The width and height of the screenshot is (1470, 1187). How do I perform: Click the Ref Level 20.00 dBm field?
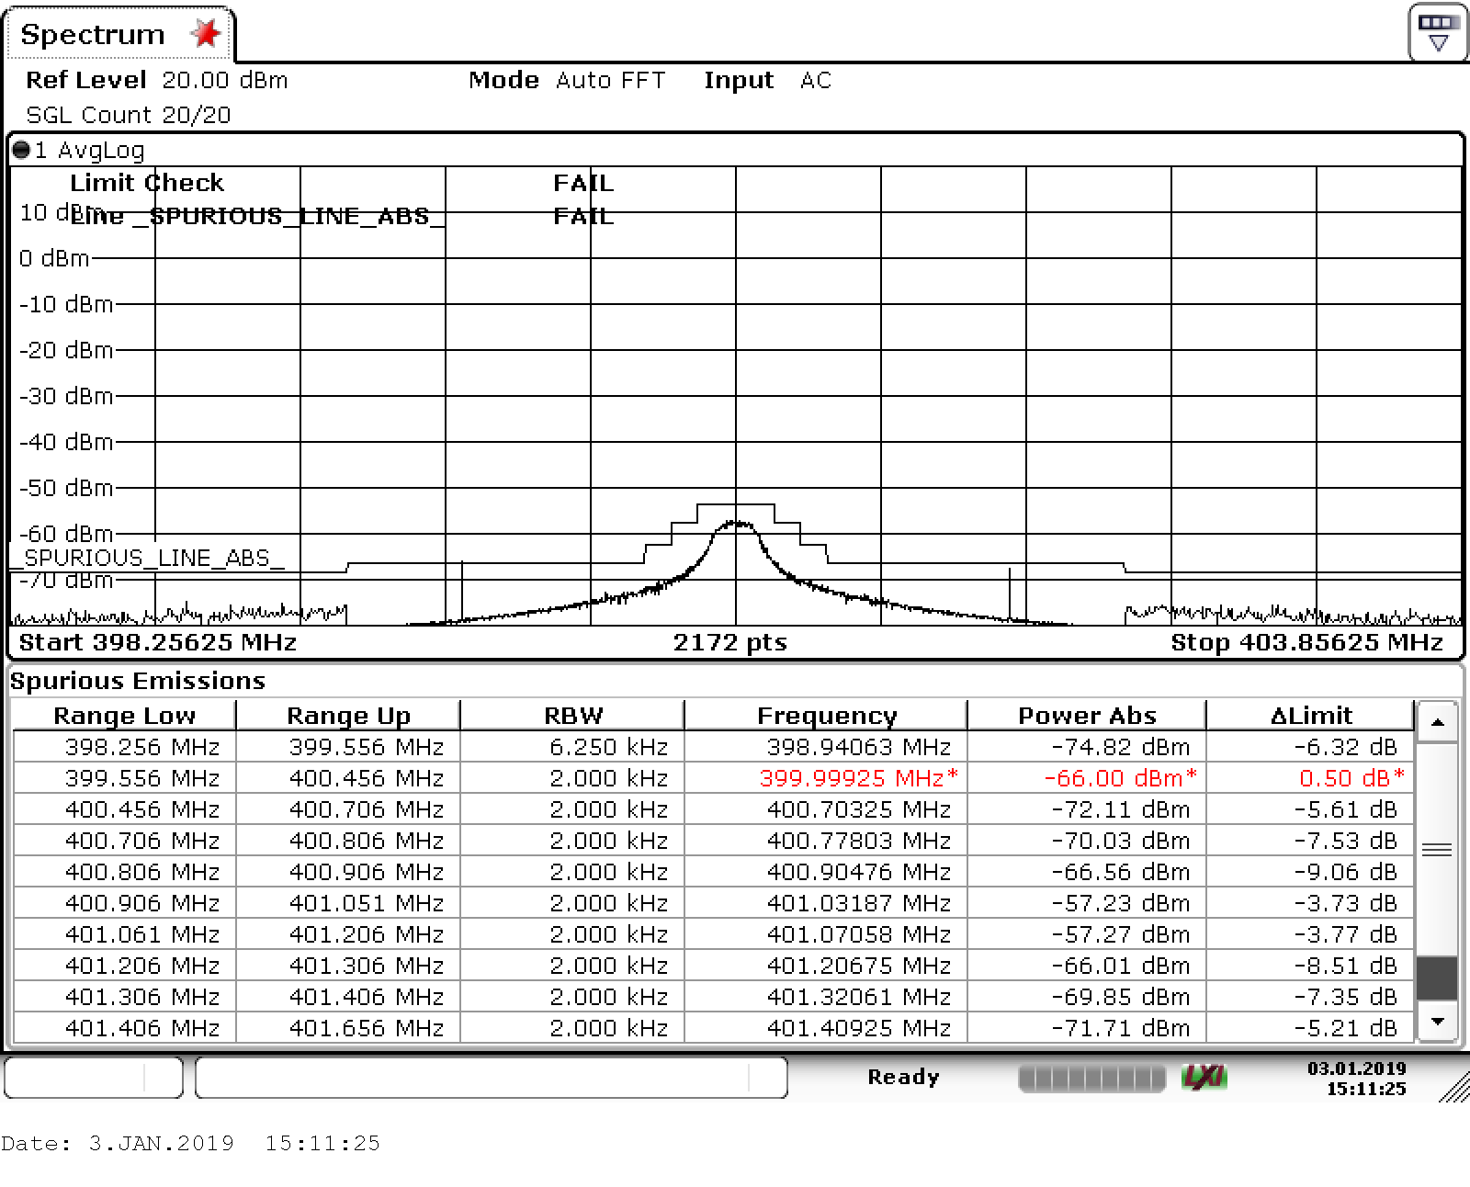coord(156,80)
